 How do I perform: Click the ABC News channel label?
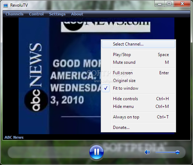coord(14,137)
